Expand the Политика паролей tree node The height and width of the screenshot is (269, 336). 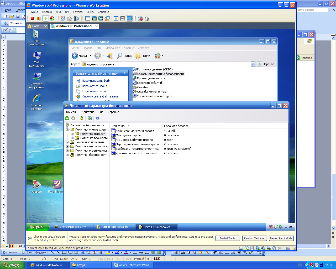pos(72,134)
